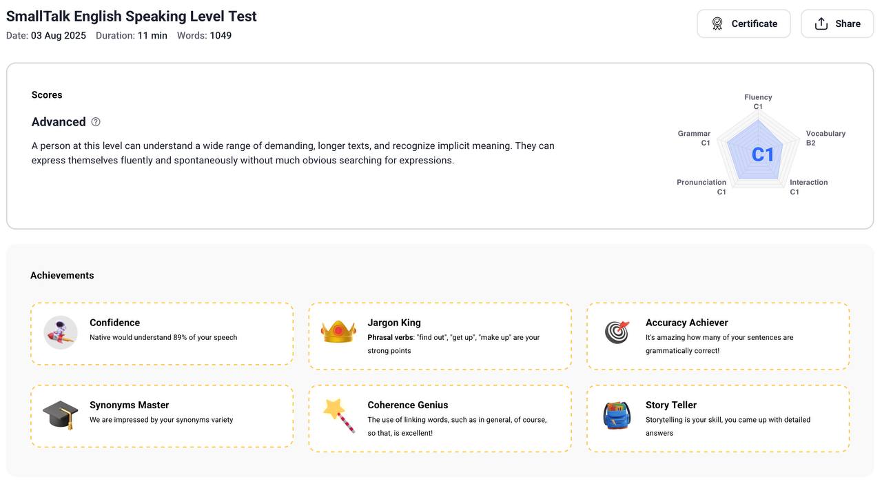
Task: Select the Vocabulary B2 chart label
Action: (825, 138)
